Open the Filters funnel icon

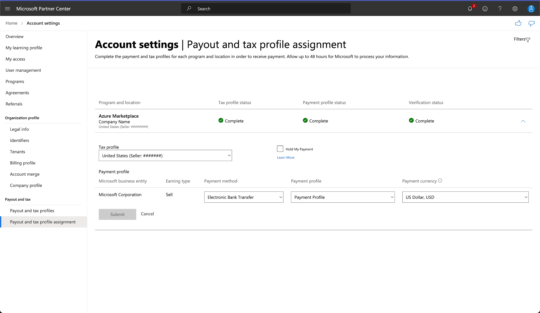(528, 40)
